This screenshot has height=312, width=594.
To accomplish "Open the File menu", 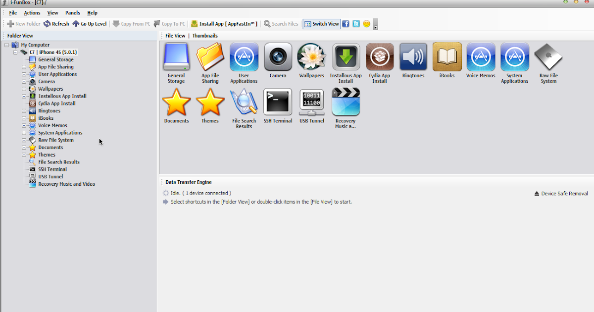I will pyautogui.click(x=13, y=13).
